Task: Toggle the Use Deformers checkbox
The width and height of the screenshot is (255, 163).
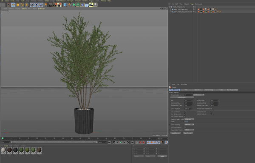Action: [x=211, y=114]
